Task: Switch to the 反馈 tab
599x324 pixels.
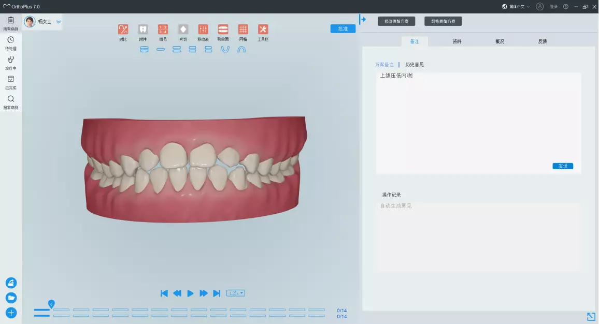Action: tap(542, 41)
